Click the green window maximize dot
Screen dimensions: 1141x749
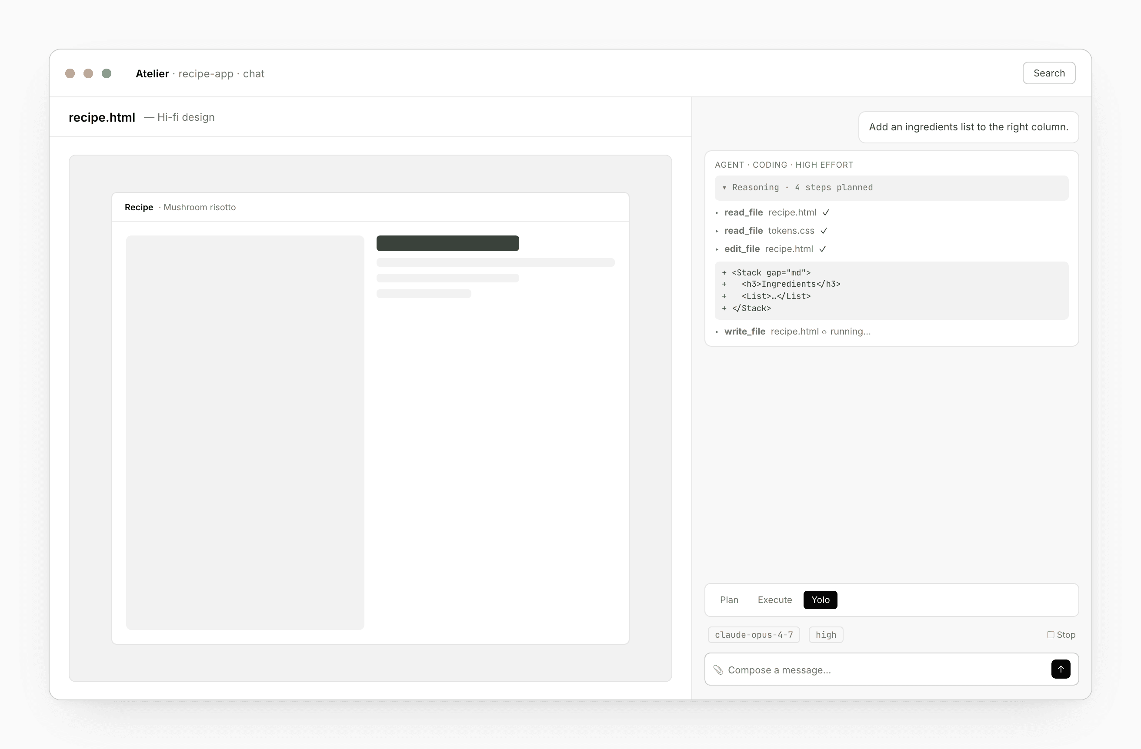coord(107,73)
